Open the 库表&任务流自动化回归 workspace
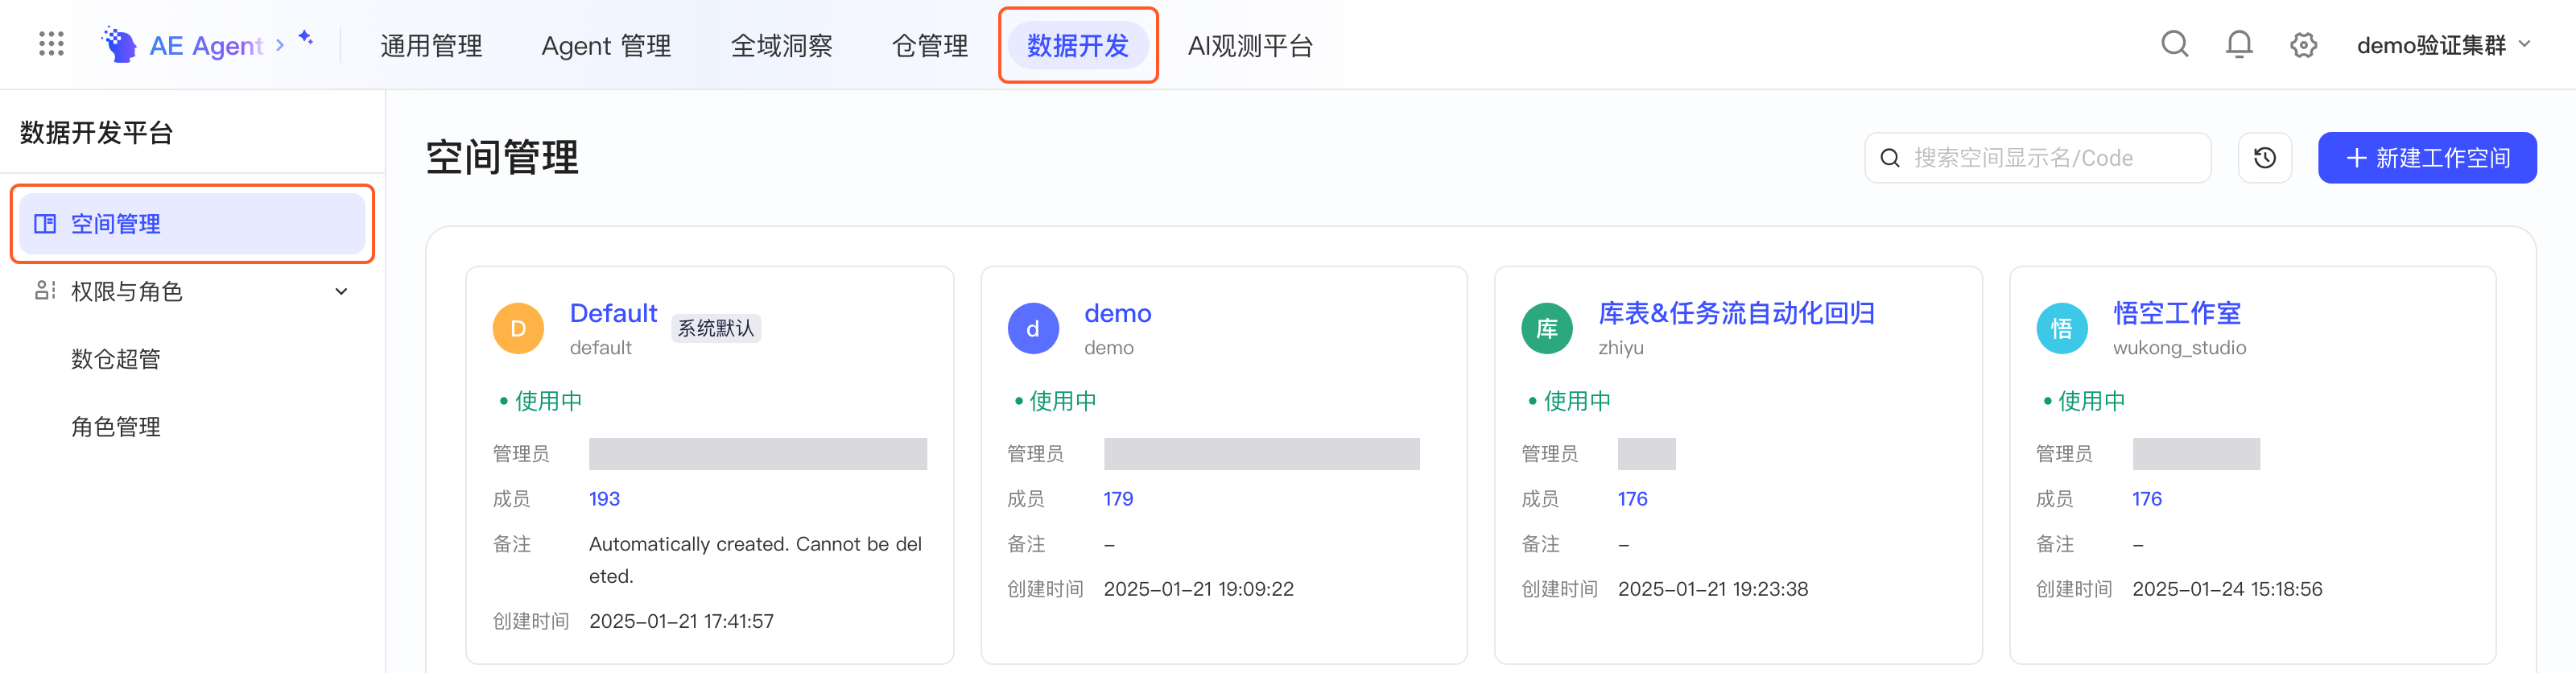This screenshot has height=673, width=2576. click(x=1736, y=313)
